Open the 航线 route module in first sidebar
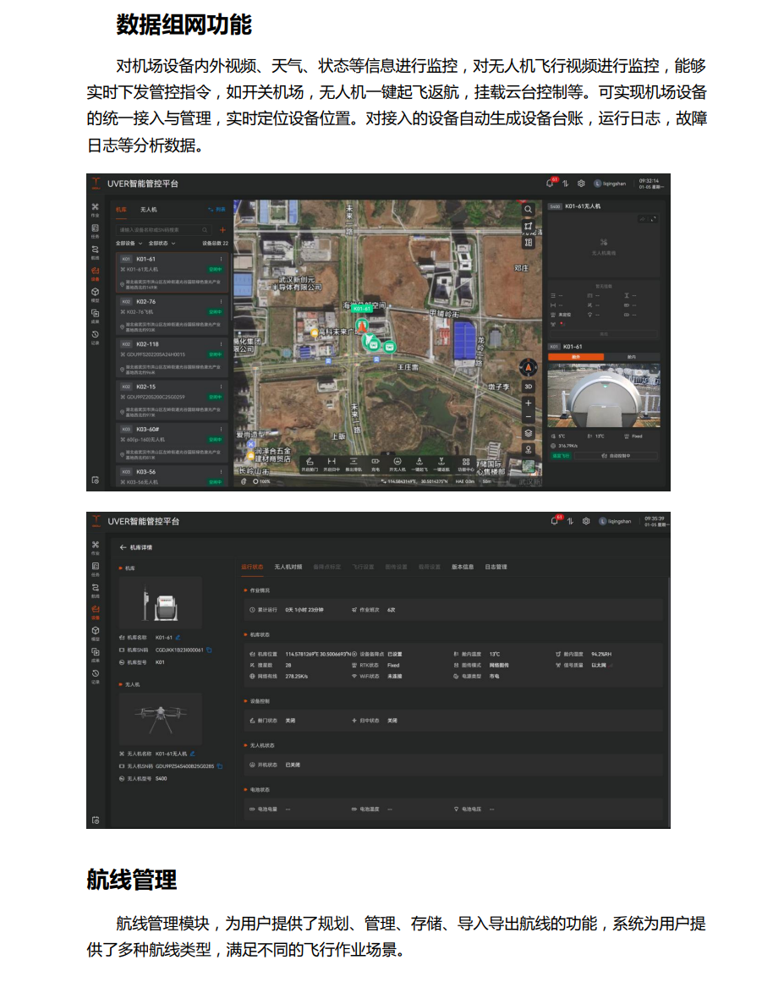This screenshot has height=982, width=773. pos(96,251)
